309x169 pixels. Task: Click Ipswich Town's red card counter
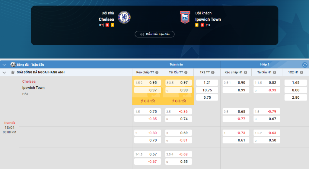click(202, 25)
